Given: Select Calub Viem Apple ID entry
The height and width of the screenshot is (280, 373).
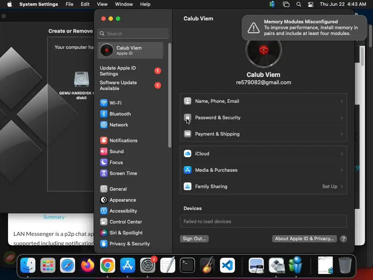Looking at the screenshot, I should (x=130, y=50).
